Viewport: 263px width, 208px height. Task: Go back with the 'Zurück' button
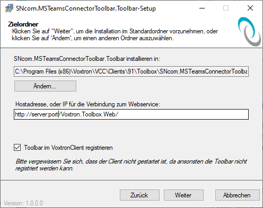(139, 195)
